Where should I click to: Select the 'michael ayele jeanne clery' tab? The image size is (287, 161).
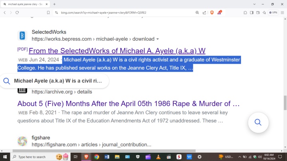25,4
